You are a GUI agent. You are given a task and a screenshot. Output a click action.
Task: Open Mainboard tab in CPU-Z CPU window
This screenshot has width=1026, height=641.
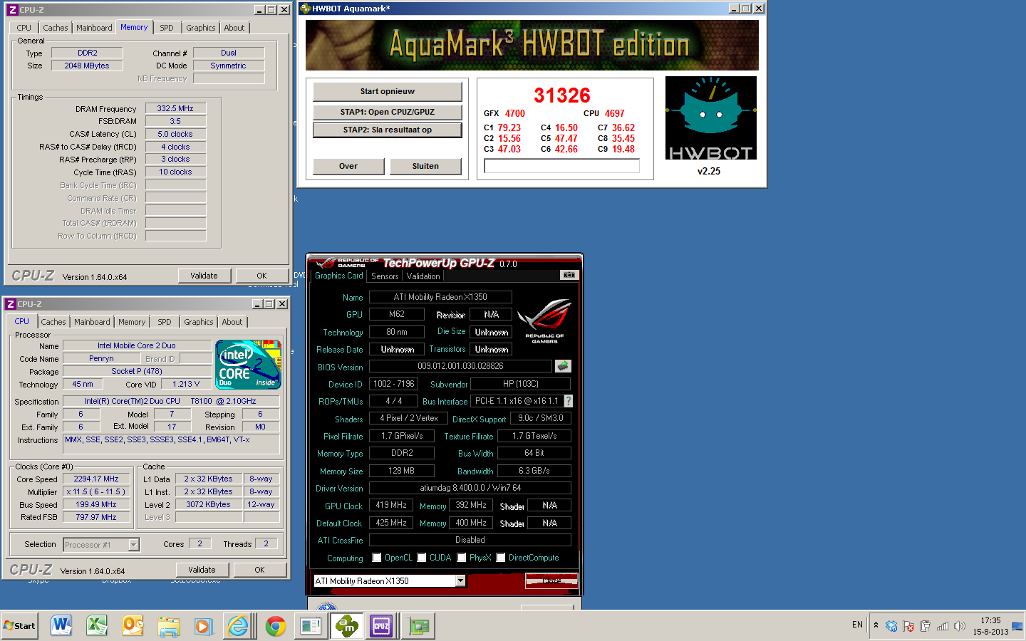click(x=93, y=322)
